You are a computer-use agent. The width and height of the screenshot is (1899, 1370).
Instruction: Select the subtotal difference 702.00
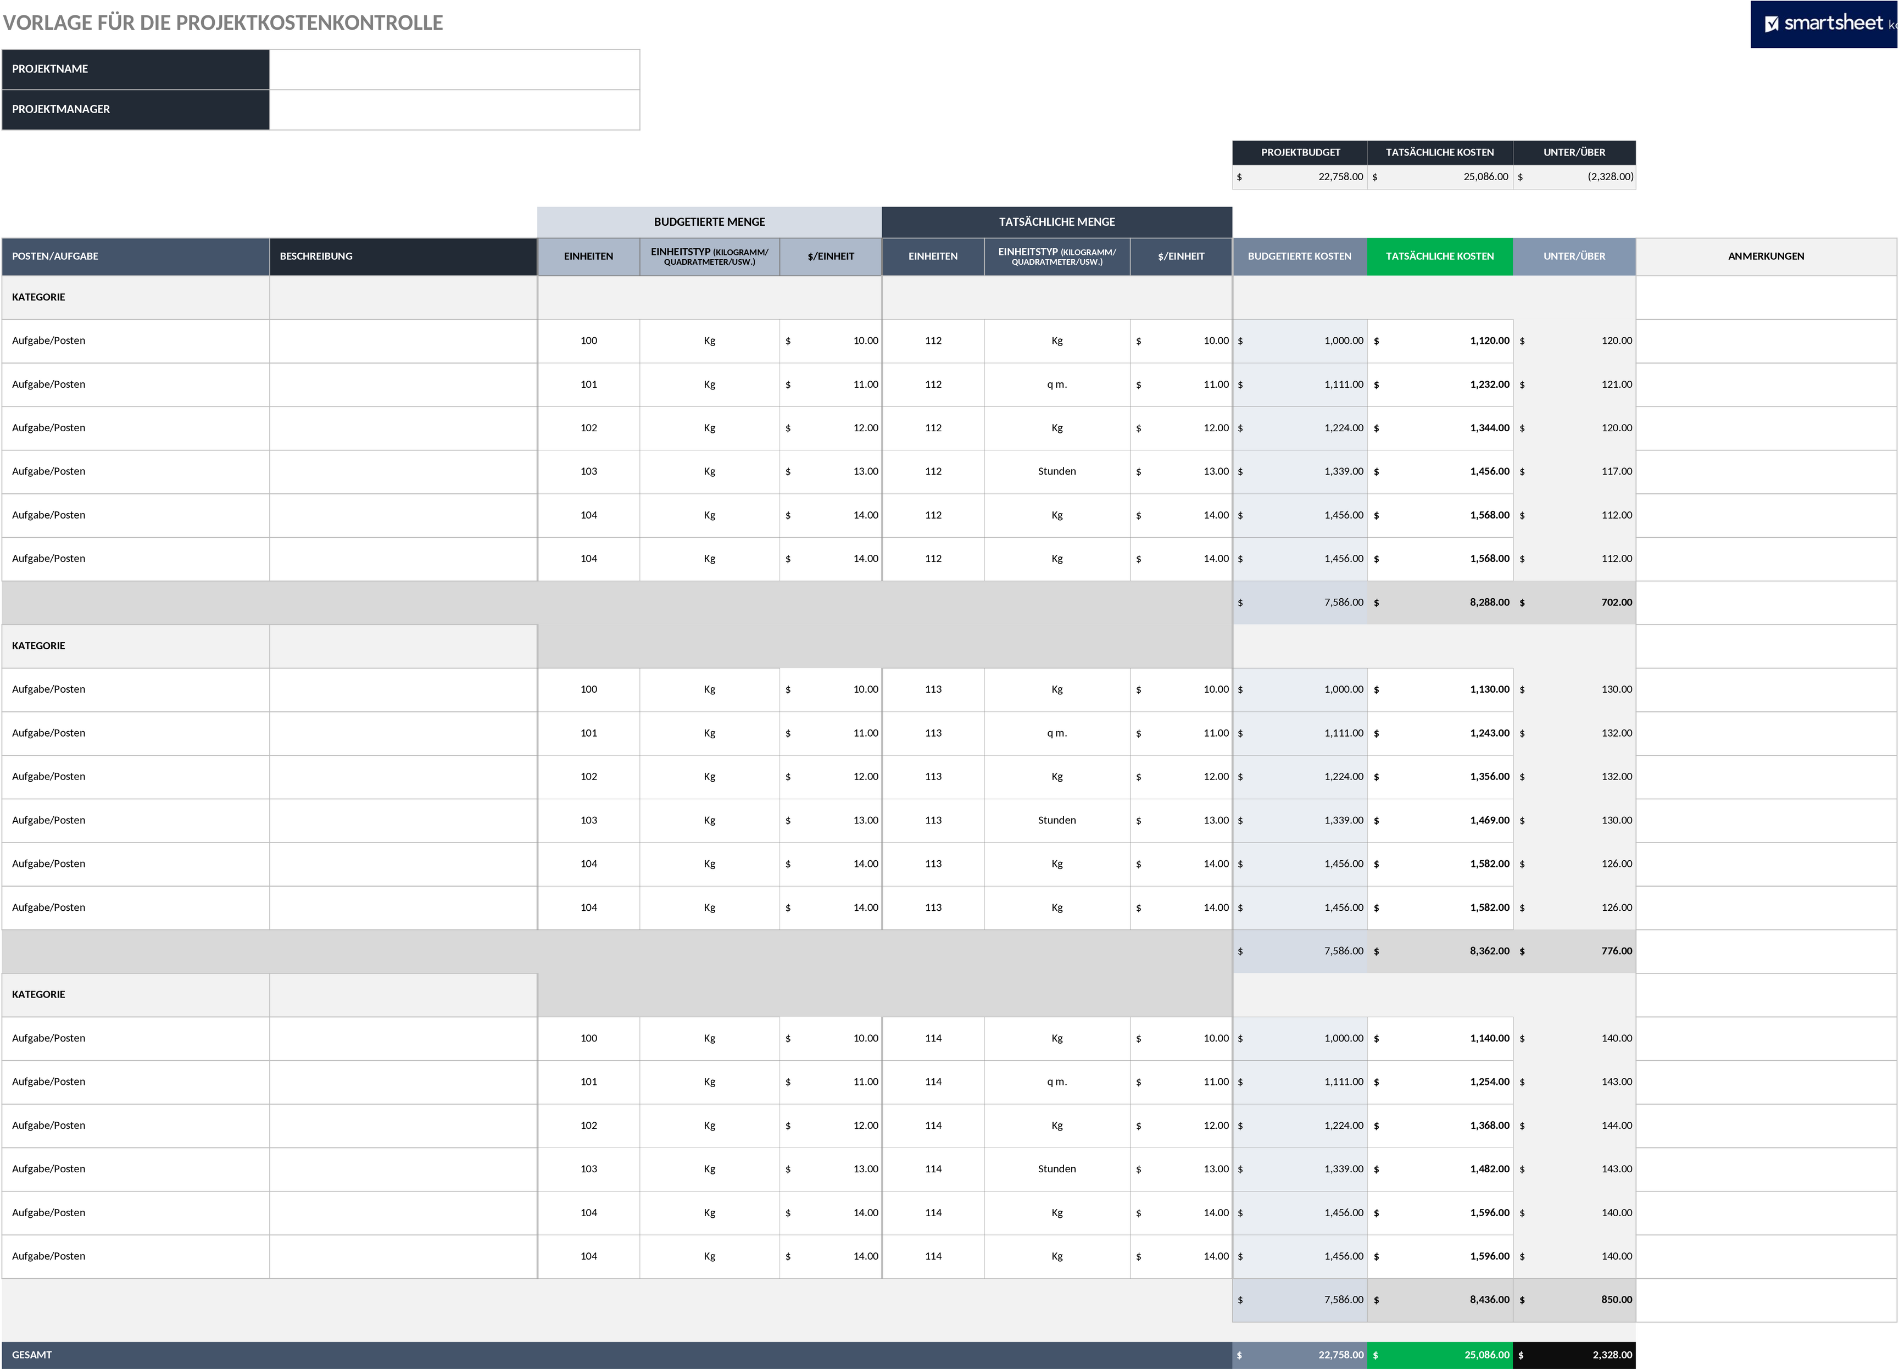[x=1574, y=602]
